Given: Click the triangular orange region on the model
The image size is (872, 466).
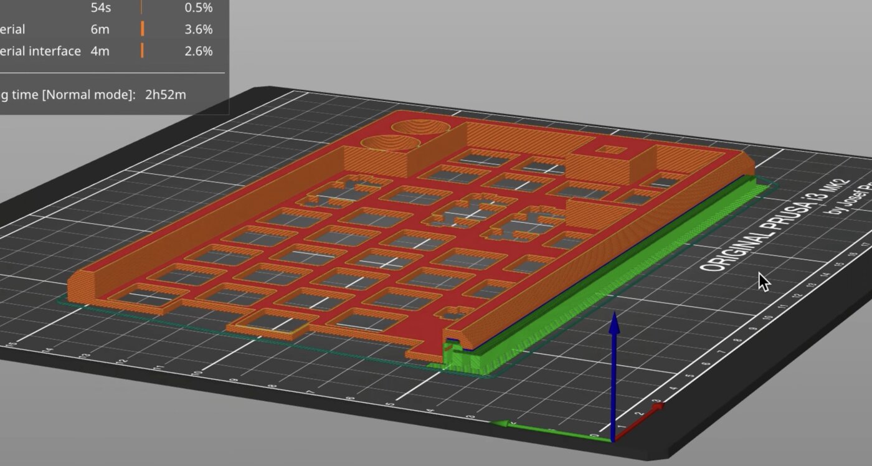Looking at the screenshot, I should 589,212.
